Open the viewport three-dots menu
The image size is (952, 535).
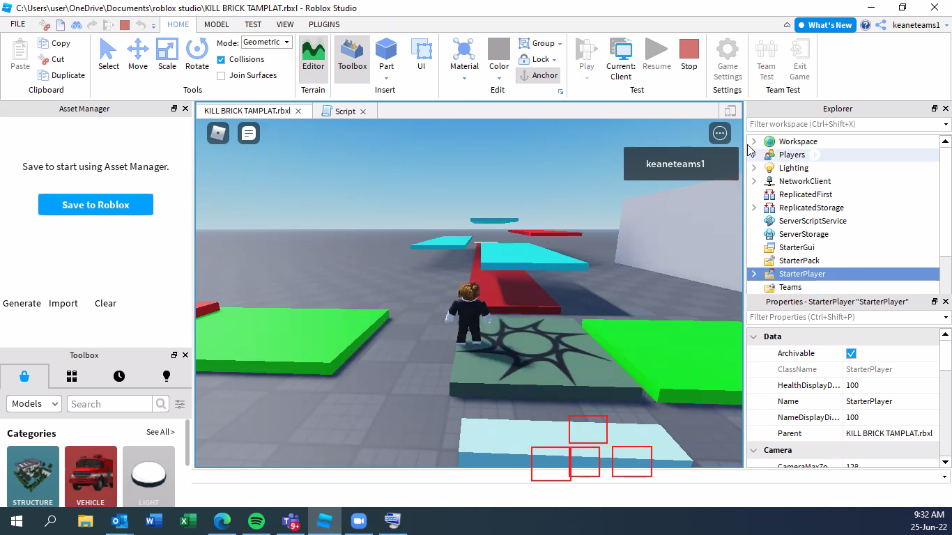tap(720, 133)
